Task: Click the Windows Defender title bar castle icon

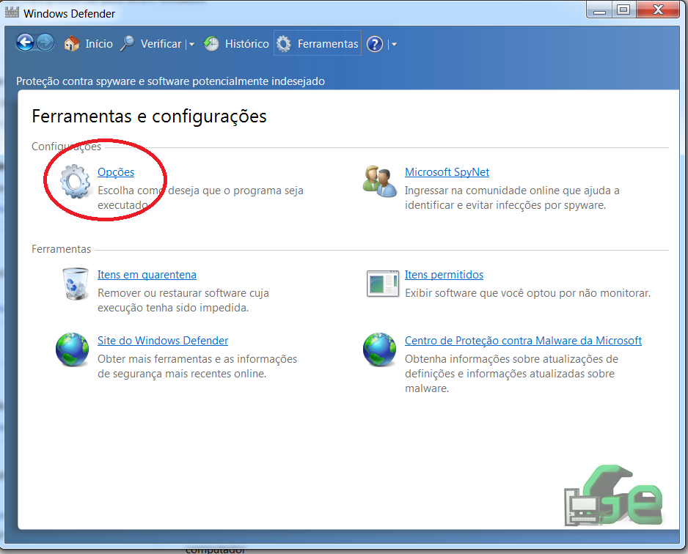Action: pos(12,12)
